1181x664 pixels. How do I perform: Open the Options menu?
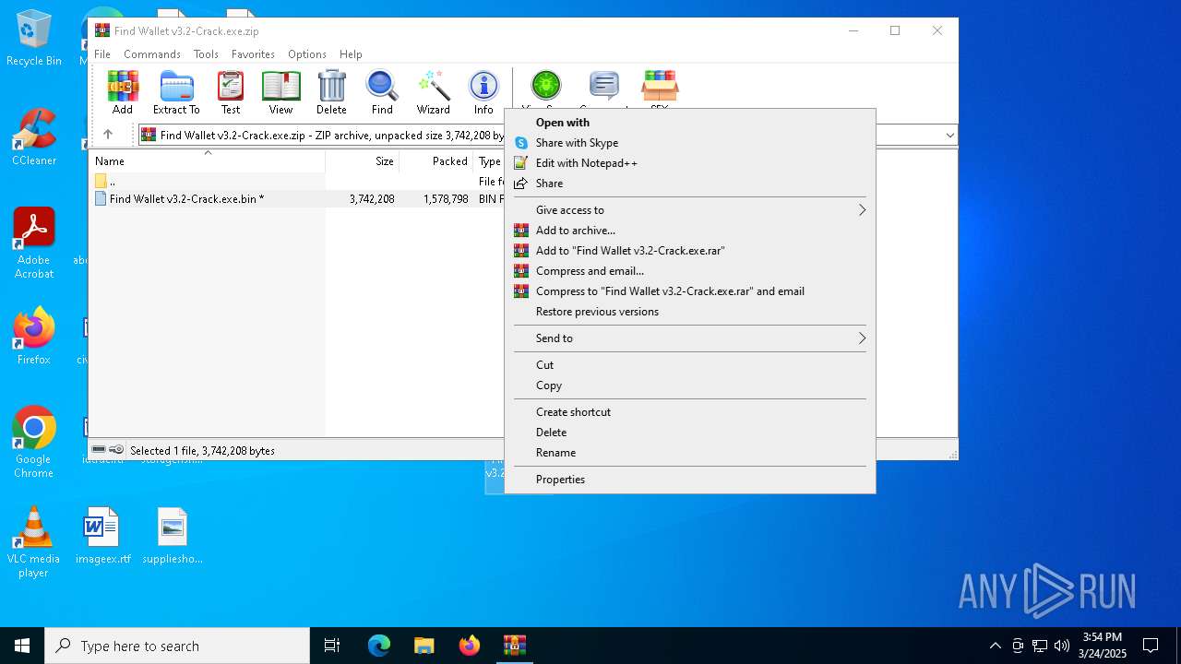coord(307,54)
